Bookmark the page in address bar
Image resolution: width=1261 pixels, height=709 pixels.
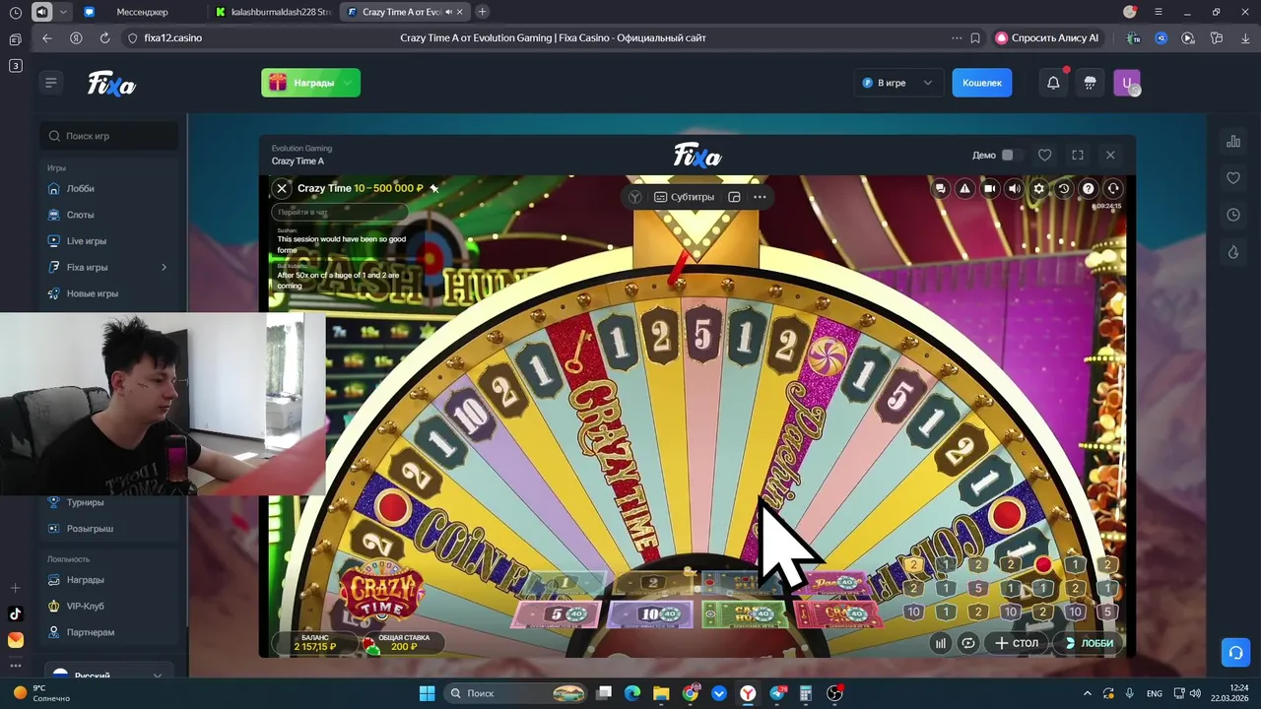(x=975, y=37)
